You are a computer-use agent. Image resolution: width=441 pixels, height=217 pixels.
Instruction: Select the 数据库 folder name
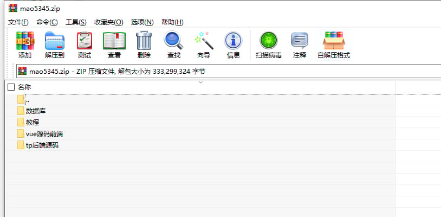pos(36,111)
